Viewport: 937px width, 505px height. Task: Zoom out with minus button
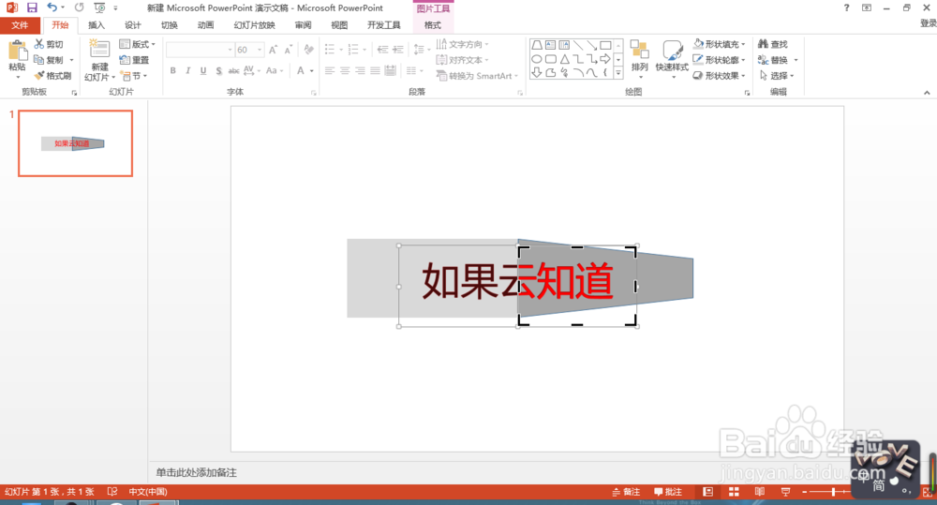click(x=804, y=492)
